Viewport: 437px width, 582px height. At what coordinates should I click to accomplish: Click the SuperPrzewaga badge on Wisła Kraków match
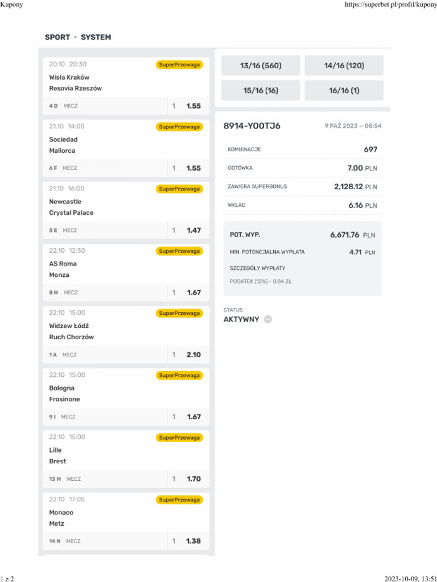179,65
